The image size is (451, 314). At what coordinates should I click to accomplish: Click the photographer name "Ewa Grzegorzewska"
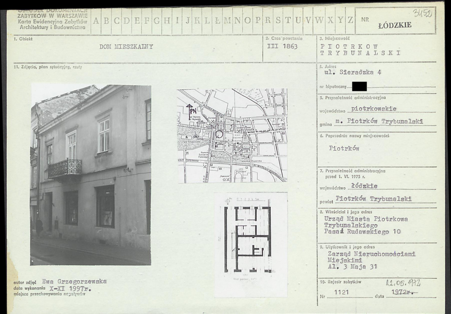[x=74, y=282]
